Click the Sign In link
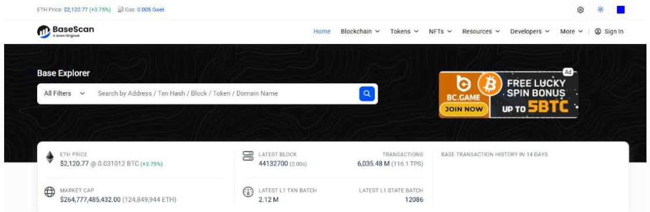650x212 pixels. pyautogui.click(x=609, y=31)
